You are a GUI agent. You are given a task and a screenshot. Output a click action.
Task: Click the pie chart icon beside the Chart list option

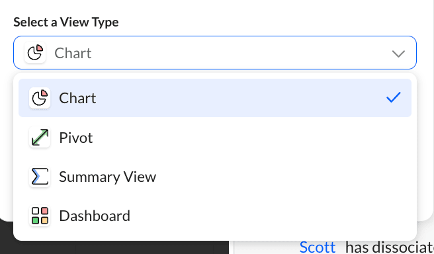tap(40, 98)
